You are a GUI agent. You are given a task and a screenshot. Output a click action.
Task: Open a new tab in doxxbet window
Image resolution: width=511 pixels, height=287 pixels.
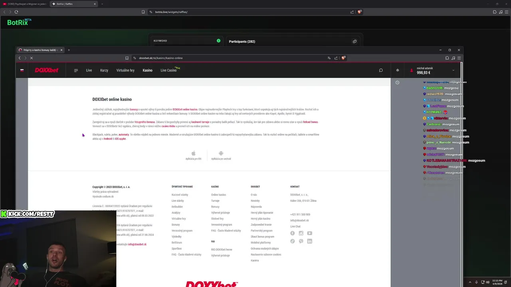(x=69, y=50)
